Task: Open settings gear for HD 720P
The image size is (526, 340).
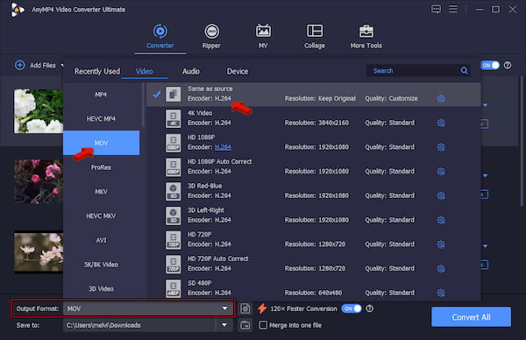Action: (x=441, y=244)
